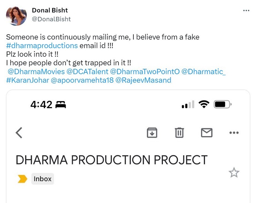This screenshot has width=255, height=203.
Task: Mark email unread with the envelope icon
Action: 207,133
